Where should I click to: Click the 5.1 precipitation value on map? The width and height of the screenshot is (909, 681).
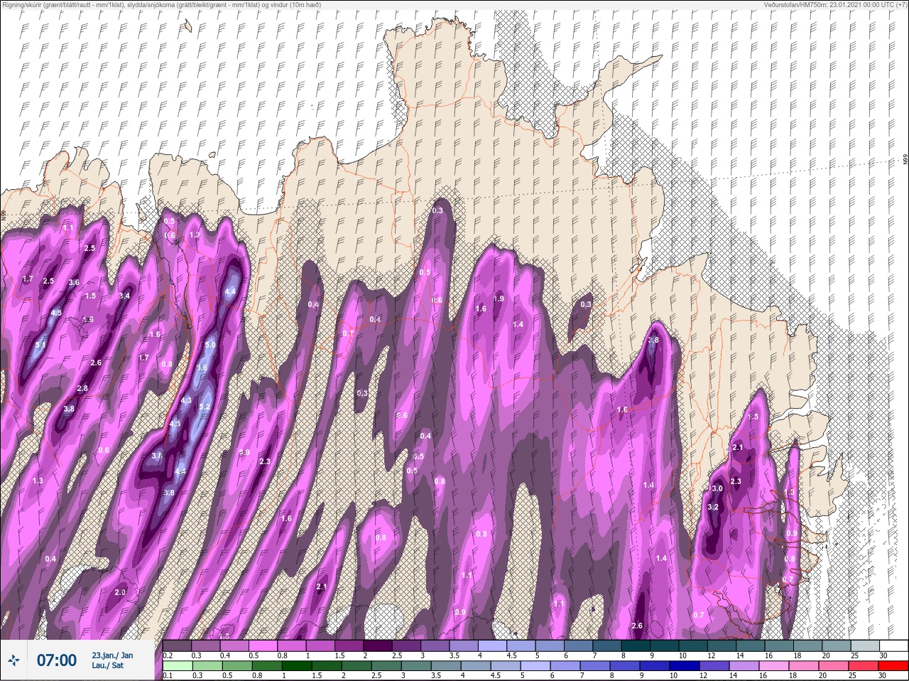pos(40,345)
